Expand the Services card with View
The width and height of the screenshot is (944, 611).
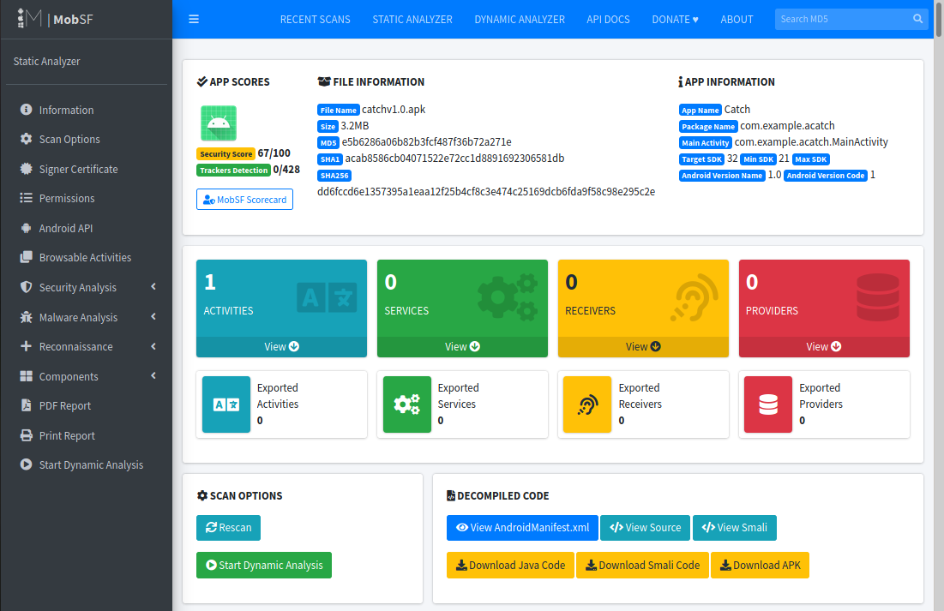(462, 347)
